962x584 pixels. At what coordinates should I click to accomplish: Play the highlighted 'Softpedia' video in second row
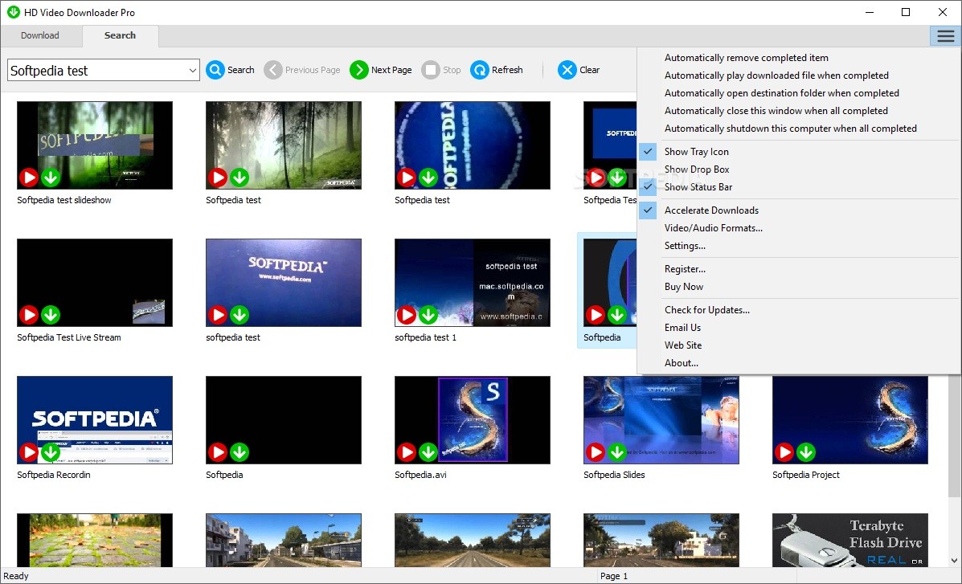(595, 315)
